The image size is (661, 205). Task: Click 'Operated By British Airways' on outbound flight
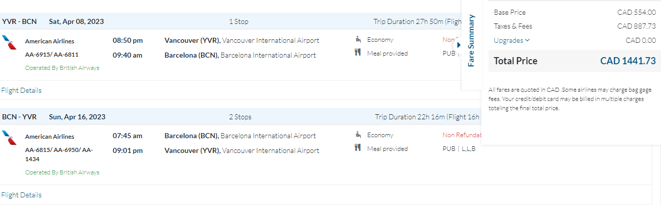(62, 68)
